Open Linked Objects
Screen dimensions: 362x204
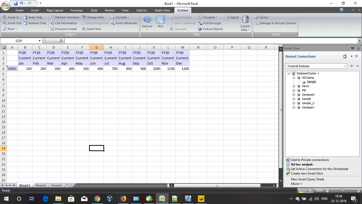[211, 29]
